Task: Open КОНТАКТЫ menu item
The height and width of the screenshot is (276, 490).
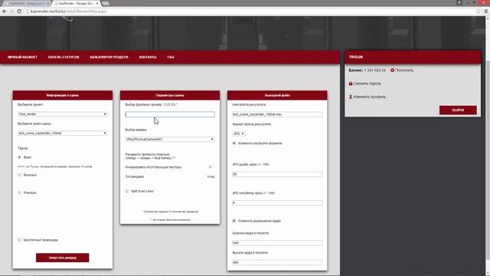Action: (148, 58)
